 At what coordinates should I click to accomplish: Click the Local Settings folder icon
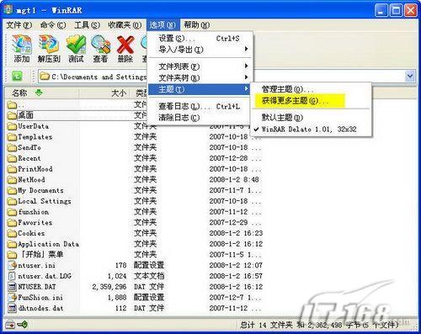12,201
